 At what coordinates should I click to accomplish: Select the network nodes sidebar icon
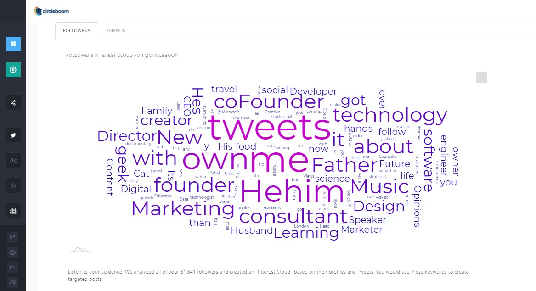13,161
